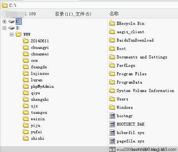Select the chuangyi tree label

[40, 48]
